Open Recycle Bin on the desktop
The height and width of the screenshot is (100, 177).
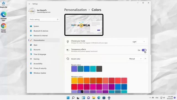pos(4,4)
